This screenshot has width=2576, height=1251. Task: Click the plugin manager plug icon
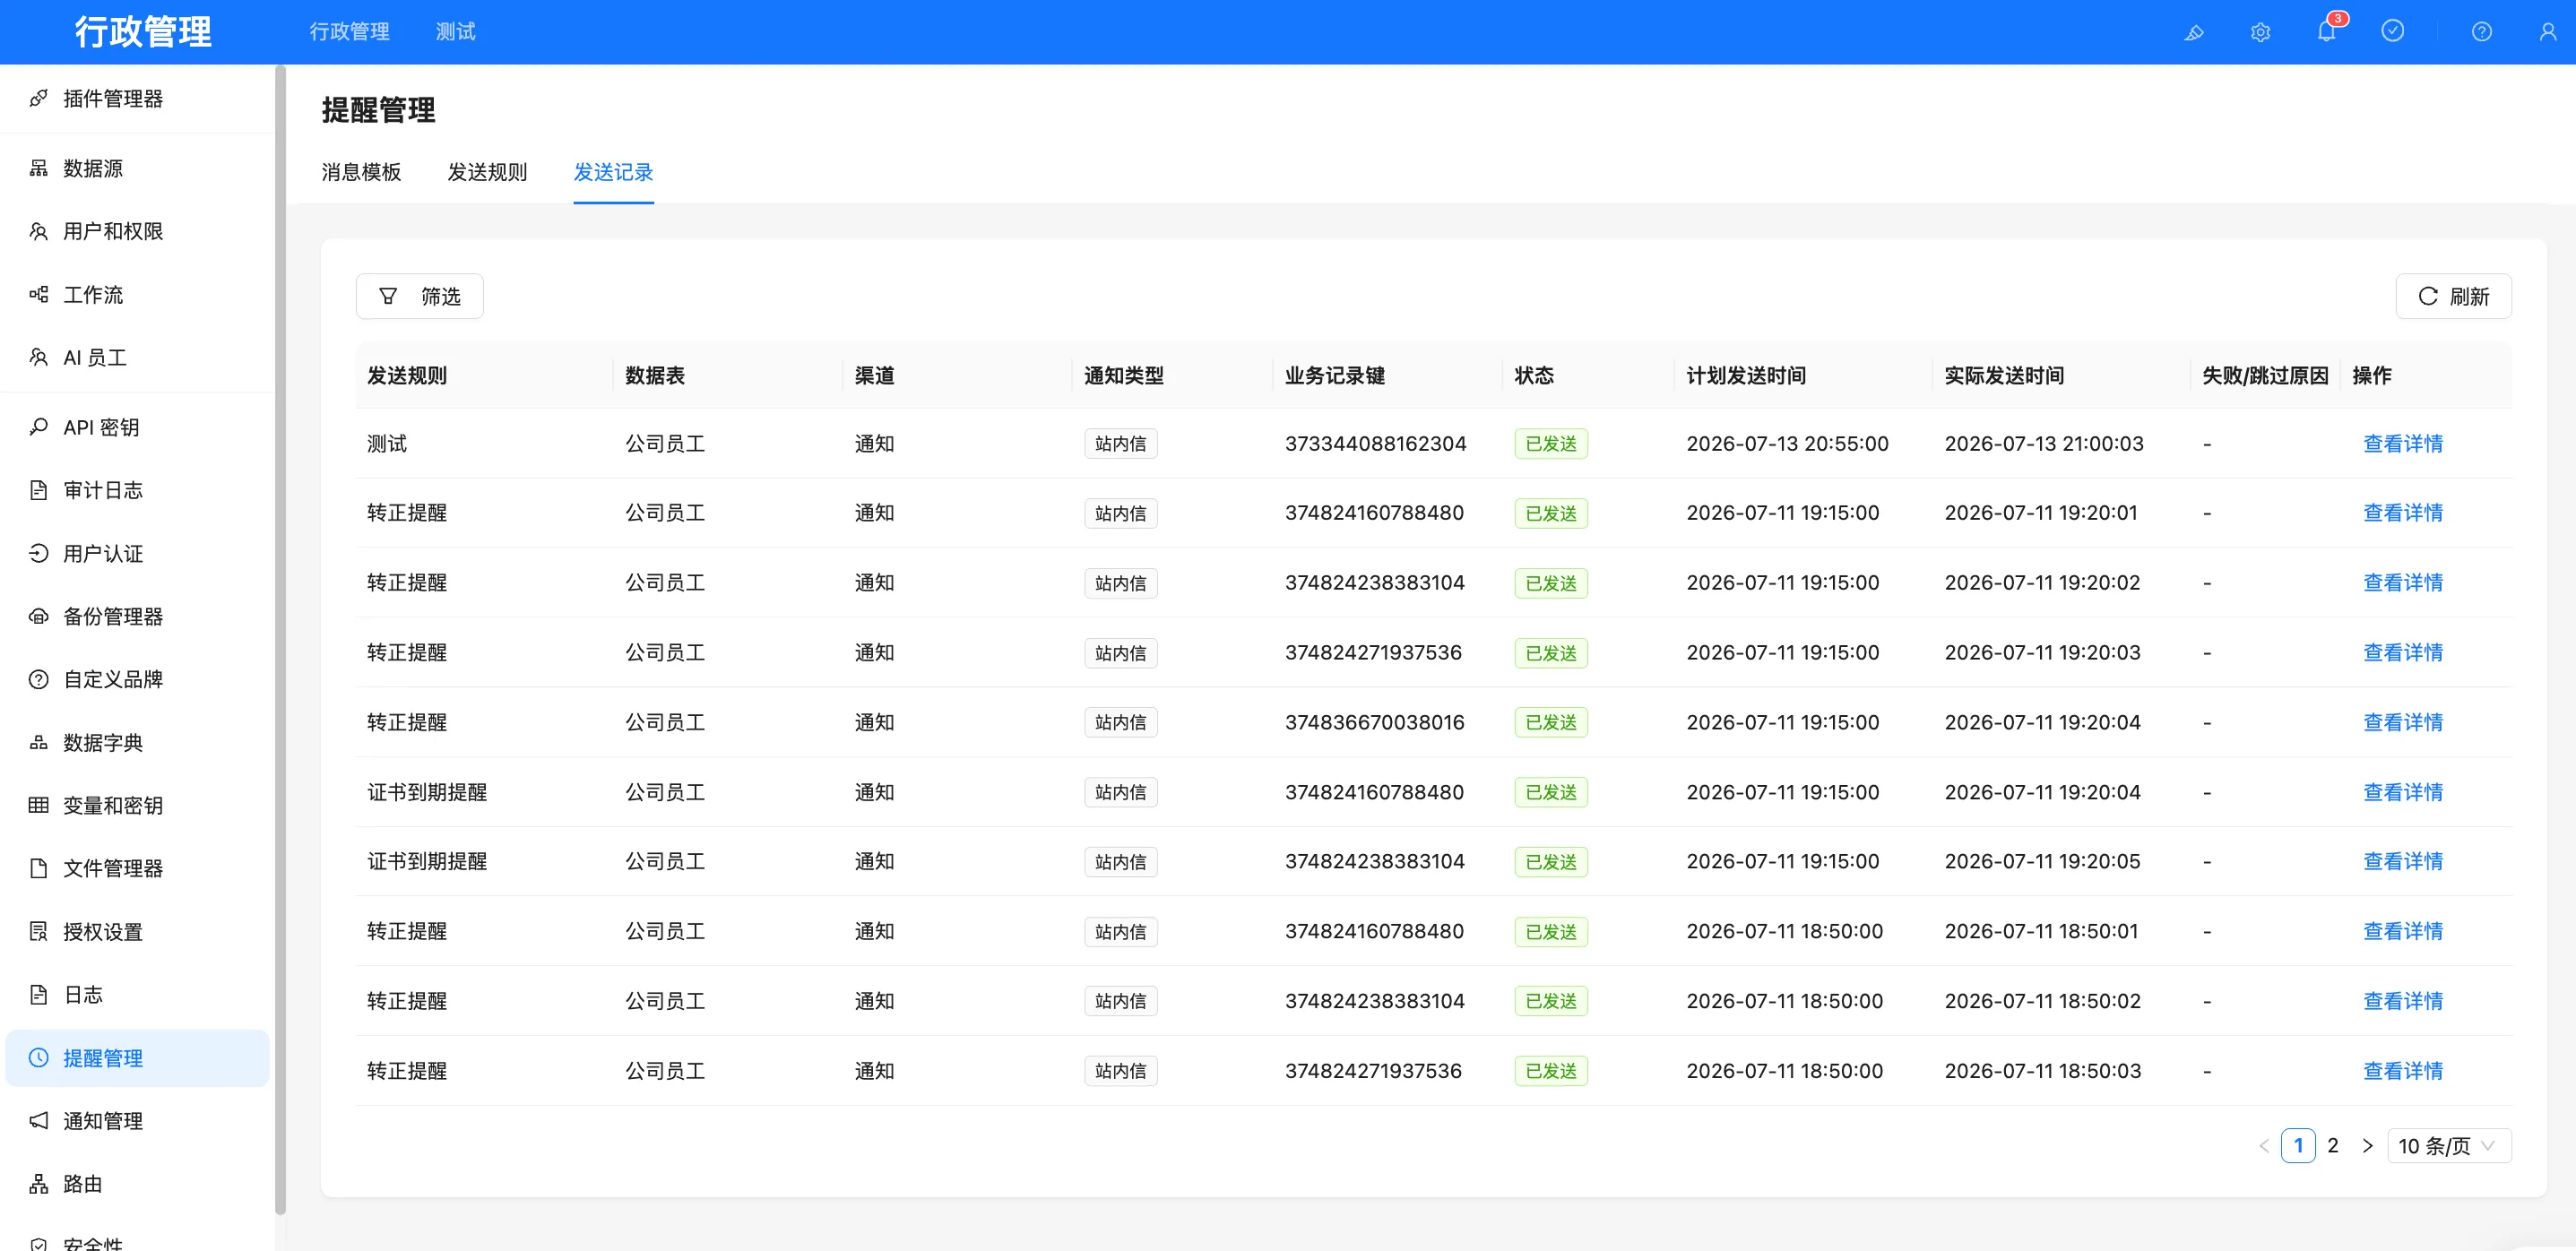pyautogui.click(x=38, y=98)
